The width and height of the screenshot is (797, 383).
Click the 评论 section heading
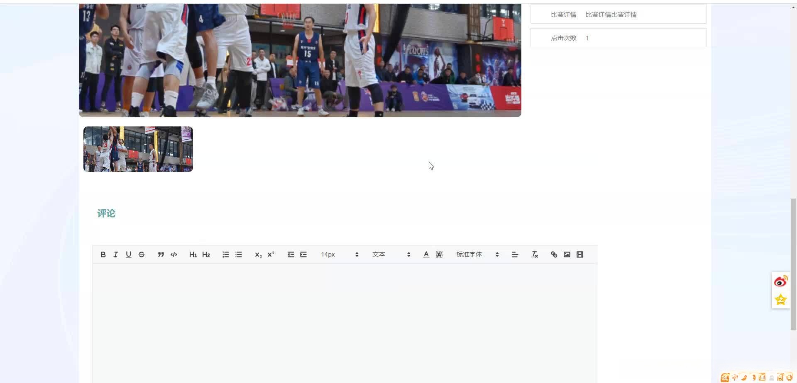(106, 213)
